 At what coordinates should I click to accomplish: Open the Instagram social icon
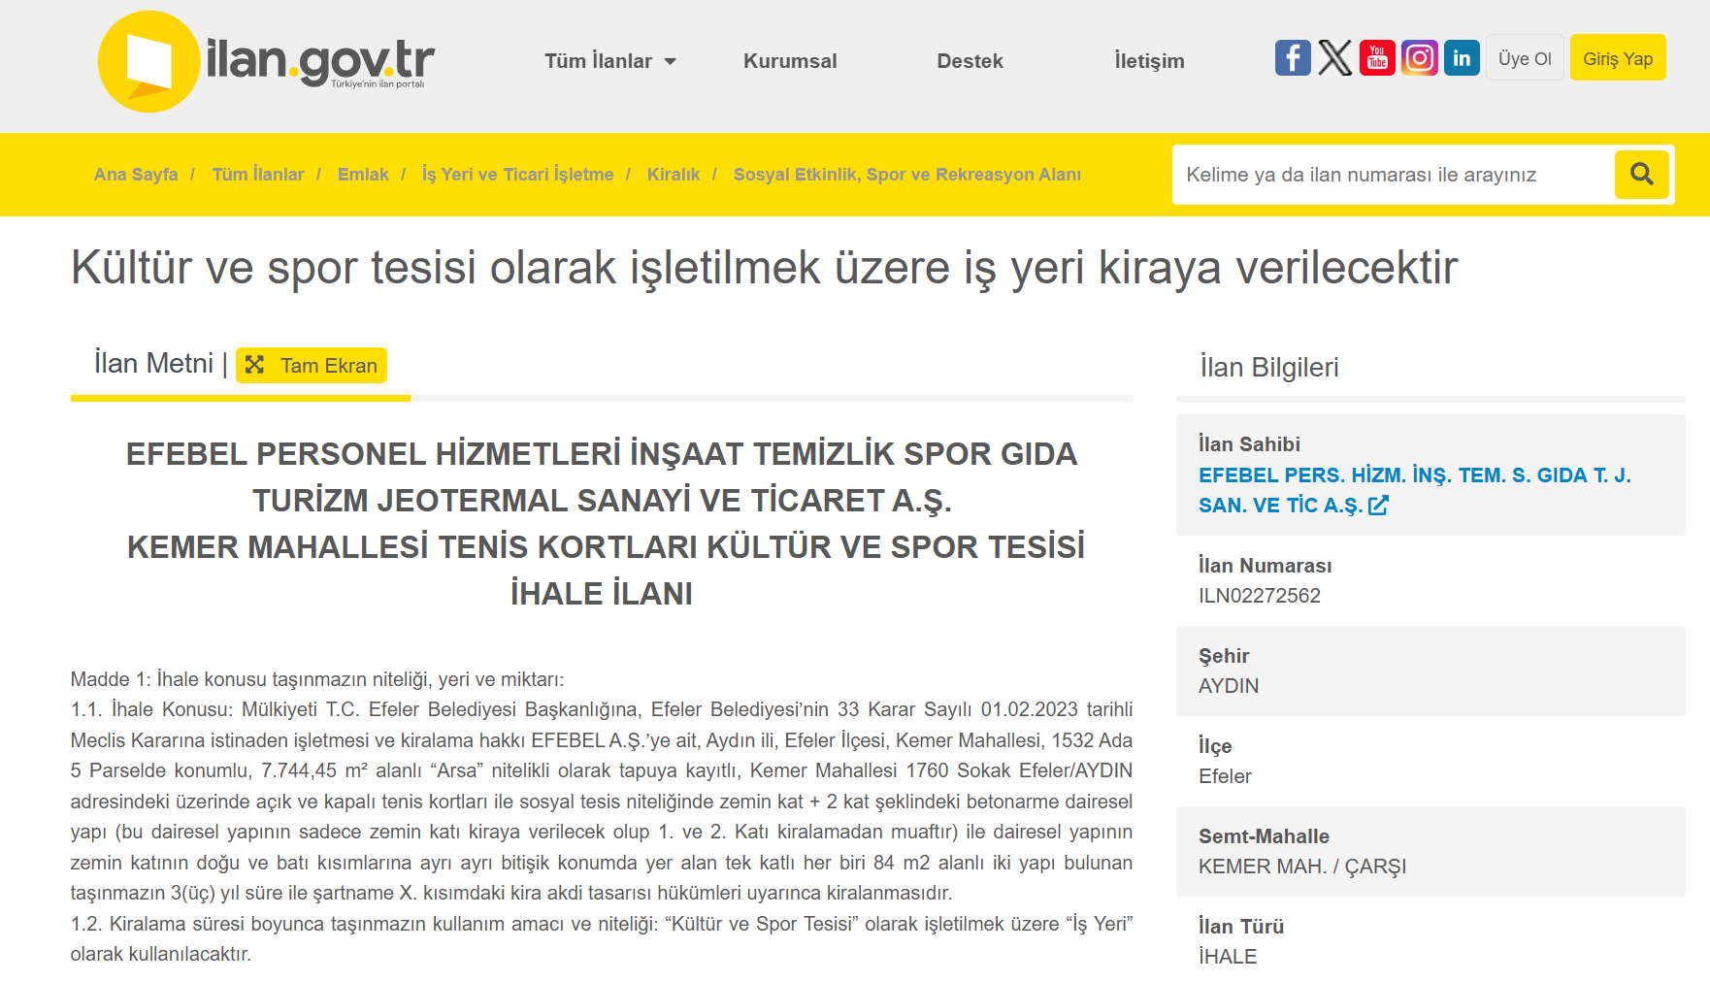pos(1420,58)
